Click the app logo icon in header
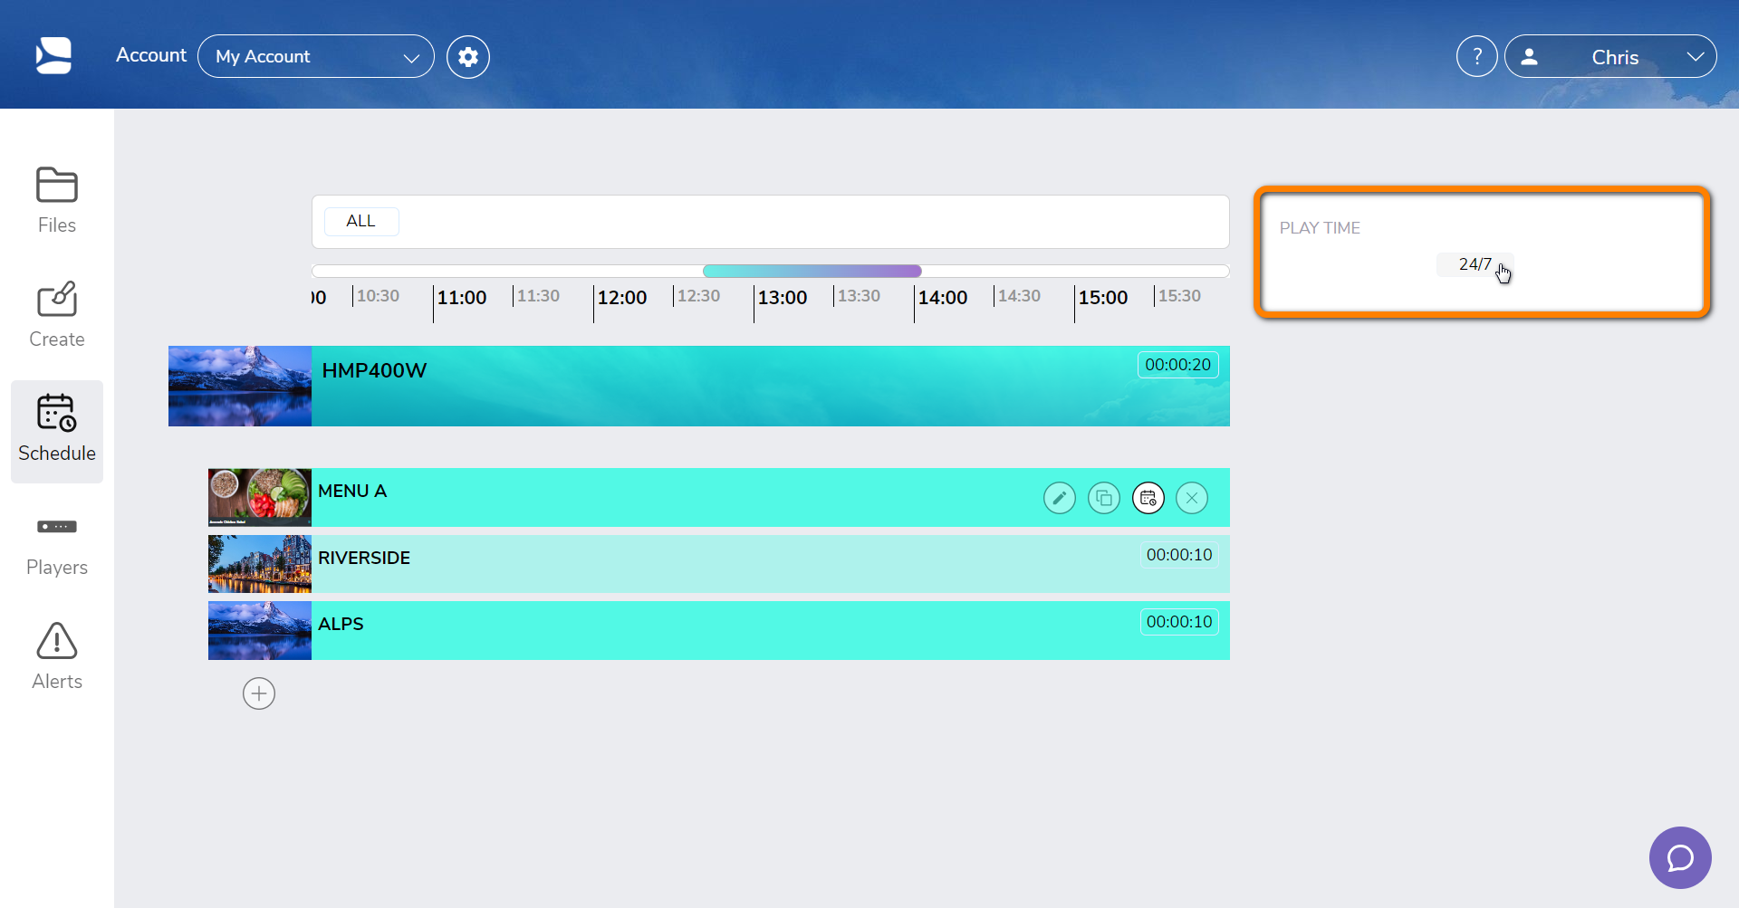This screenshot has height=908, width=1739. [53, 56]
